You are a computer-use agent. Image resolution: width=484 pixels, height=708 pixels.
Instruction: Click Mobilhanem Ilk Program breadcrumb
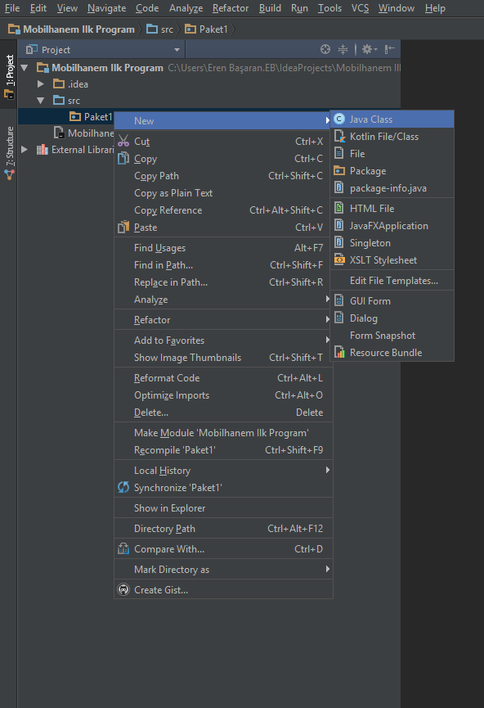(x=72, y=29)
